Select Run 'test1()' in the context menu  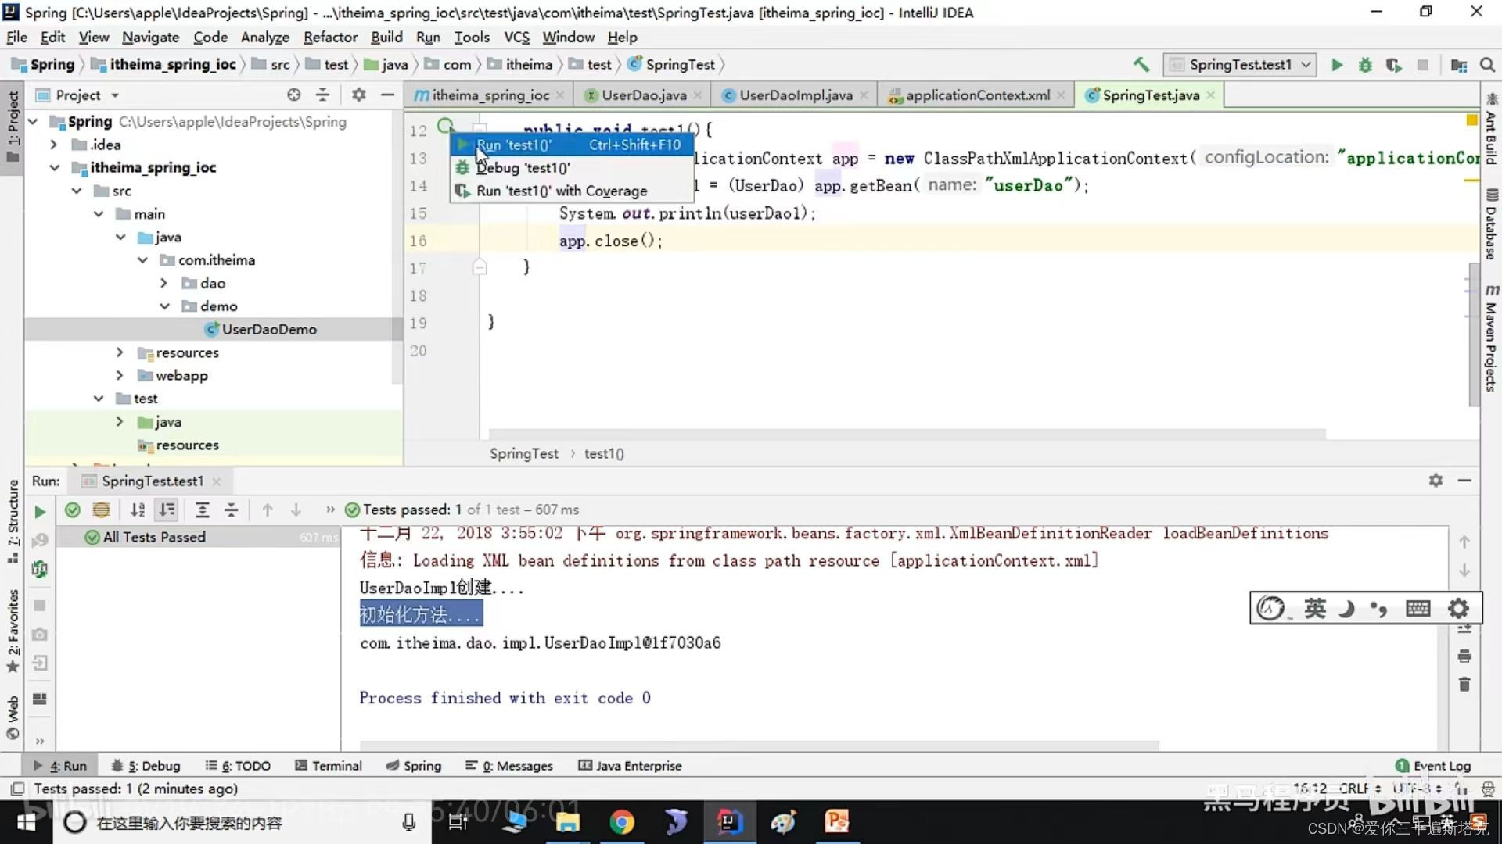(571, 145)
